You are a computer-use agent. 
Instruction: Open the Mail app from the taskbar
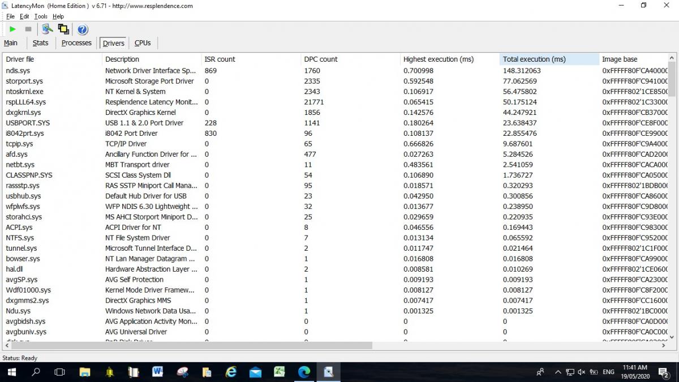[x=255, y=372]
